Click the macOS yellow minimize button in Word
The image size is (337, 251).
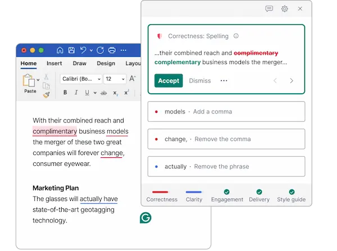coord(33,51)
